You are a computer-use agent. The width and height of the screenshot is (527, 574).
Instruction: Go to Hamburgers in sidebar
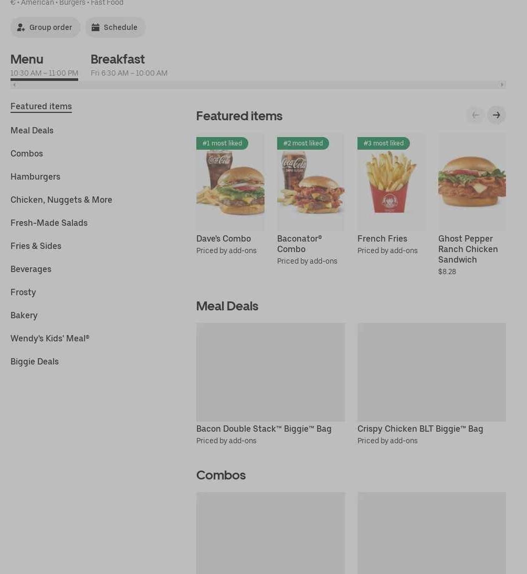(x=35, y=176)
